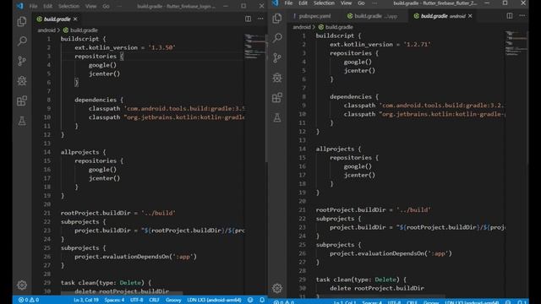Image resolution: width=541 pixels, height=304 pixels.
Task: Change Groovy language mode in left status bar
Action: click(x=173, y=300)
